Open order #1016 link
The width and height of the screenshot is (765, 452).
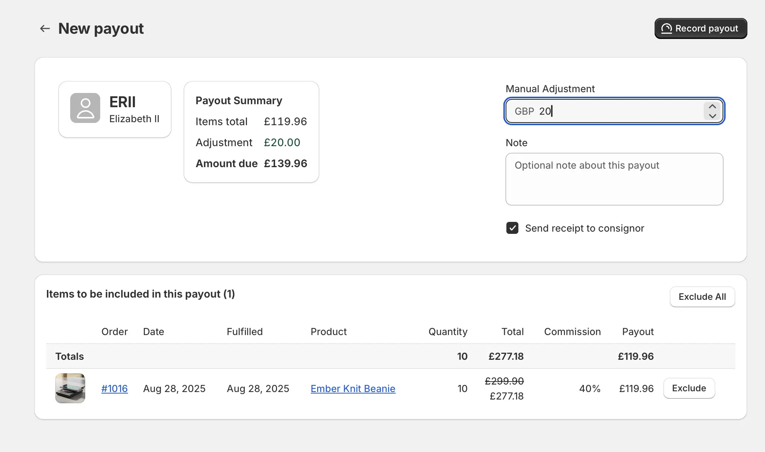pyautogui.click(x=114, y=389)
